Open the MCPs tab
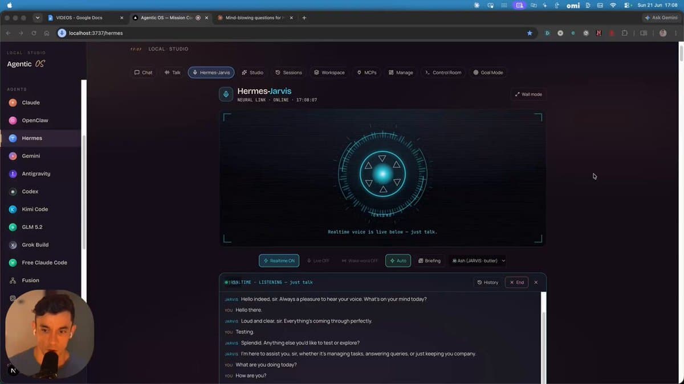684x384 pixels. (367, 72)
